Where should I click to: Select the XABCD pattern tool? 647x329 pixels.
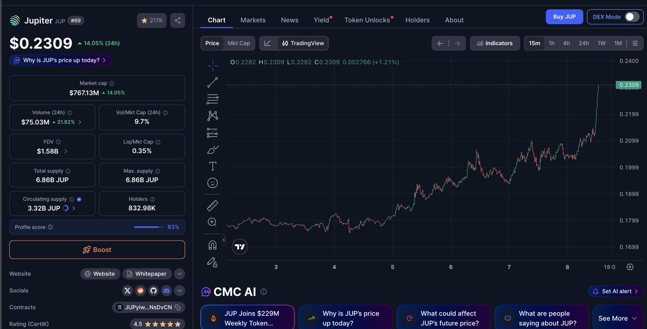(x=212, y=115)
